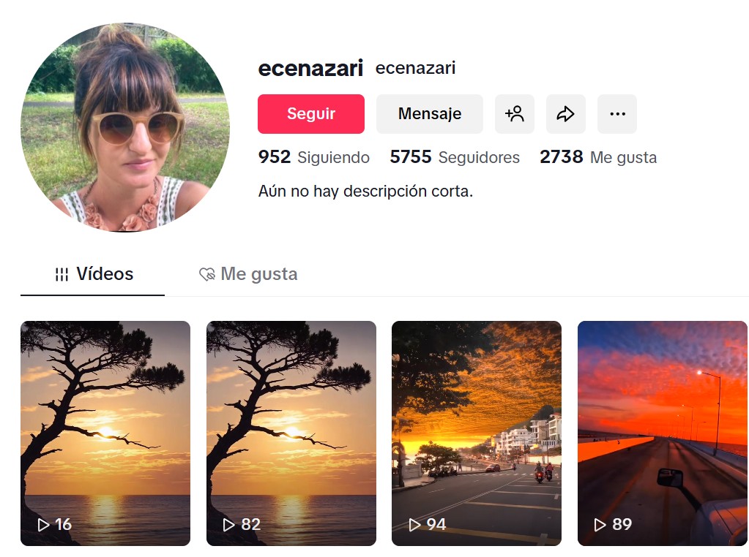Switch to the Vídeos tab
The height and width of the screenshot is (557, 749).
point(93,274)
